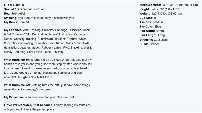Select the "Hair Length:" label
Screen dimensions: 202x113
pyautogui.click(x=148, y=35)
